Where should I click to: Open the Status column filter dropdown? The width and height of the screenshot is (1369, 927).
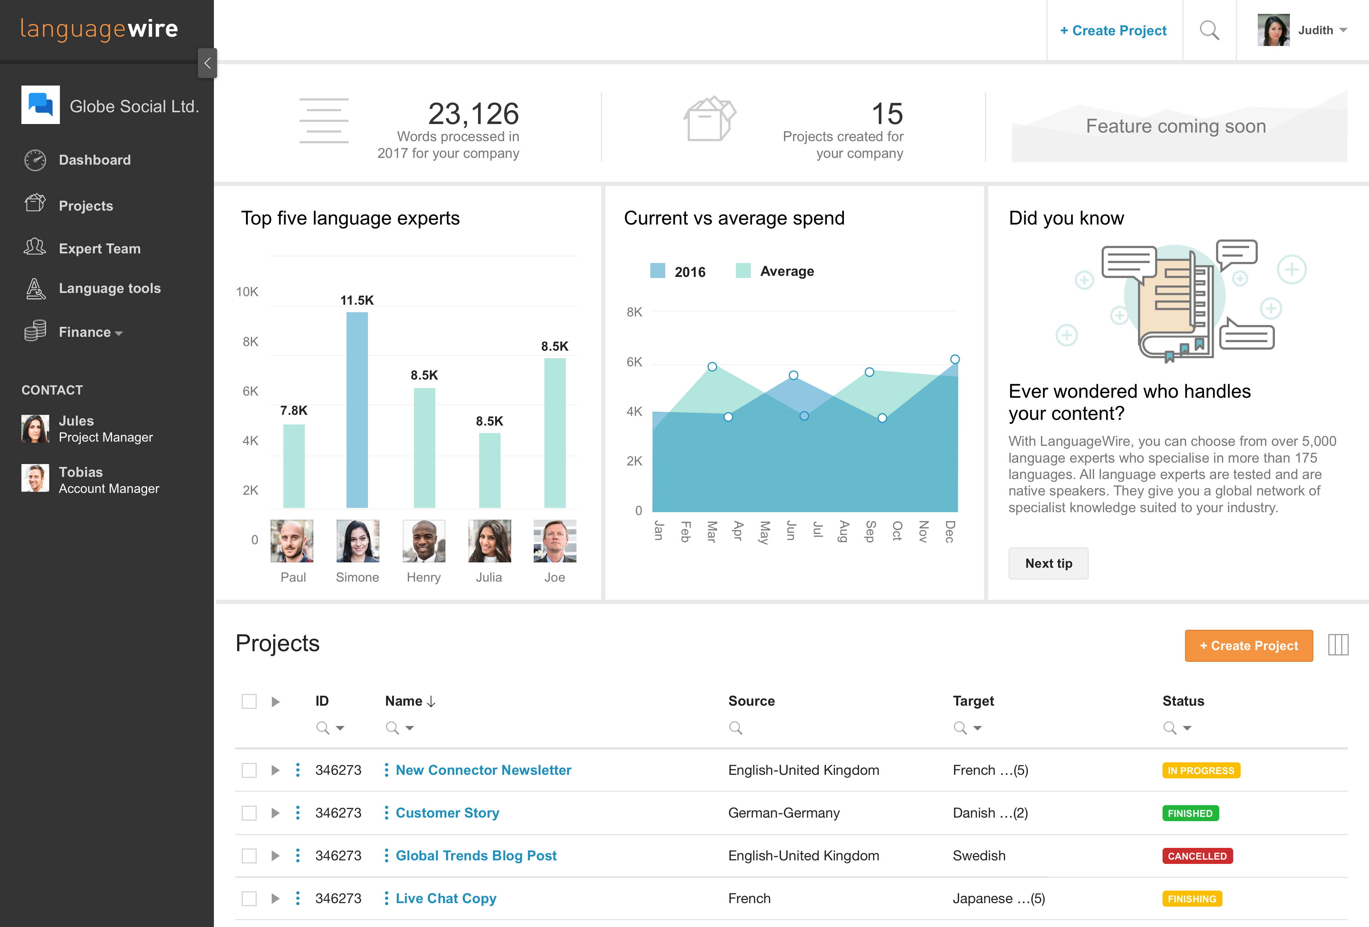pyautogui.click(x=1187, y=728)
